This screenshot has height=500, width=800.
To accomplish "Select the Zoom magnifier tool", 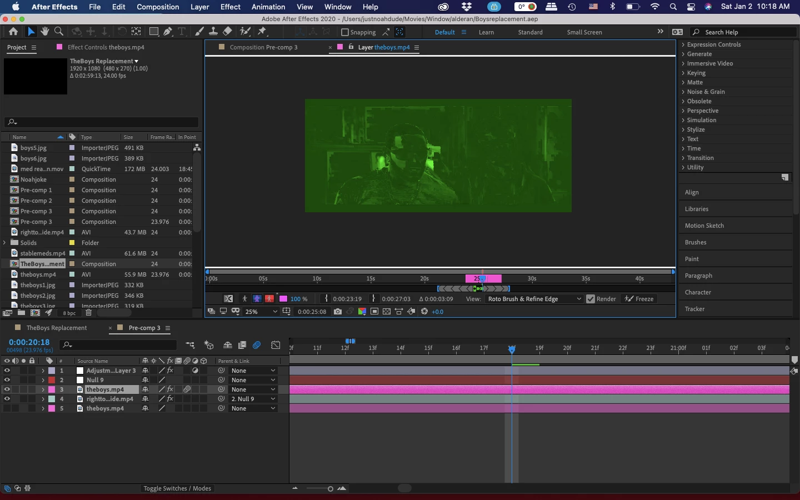I will coord(58,32).
